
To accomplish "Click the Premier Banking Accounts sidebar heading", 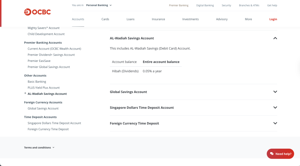I will pos(43,43).
